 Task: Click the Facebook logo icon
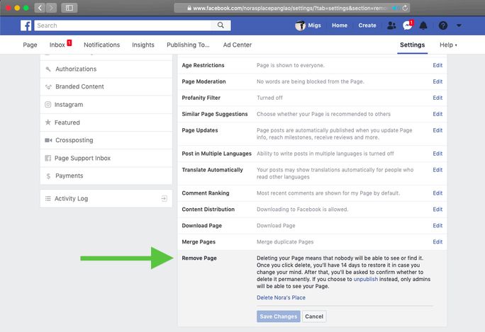pos(26,25)
